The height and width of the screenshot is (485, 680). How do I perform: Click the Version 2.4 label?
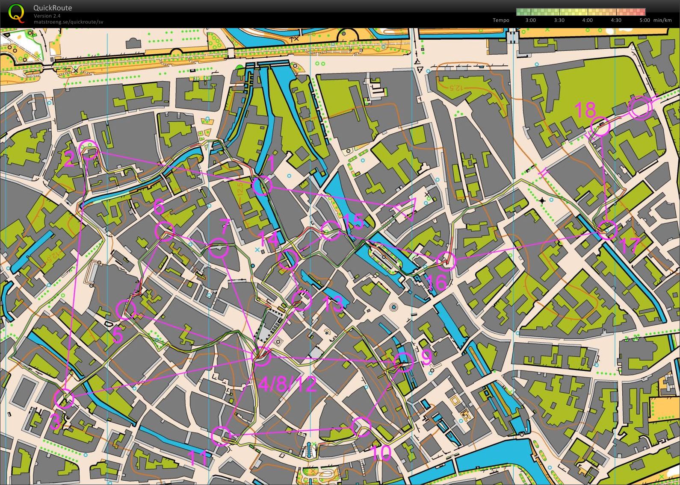pyautogui.click(x=47, y=16)
